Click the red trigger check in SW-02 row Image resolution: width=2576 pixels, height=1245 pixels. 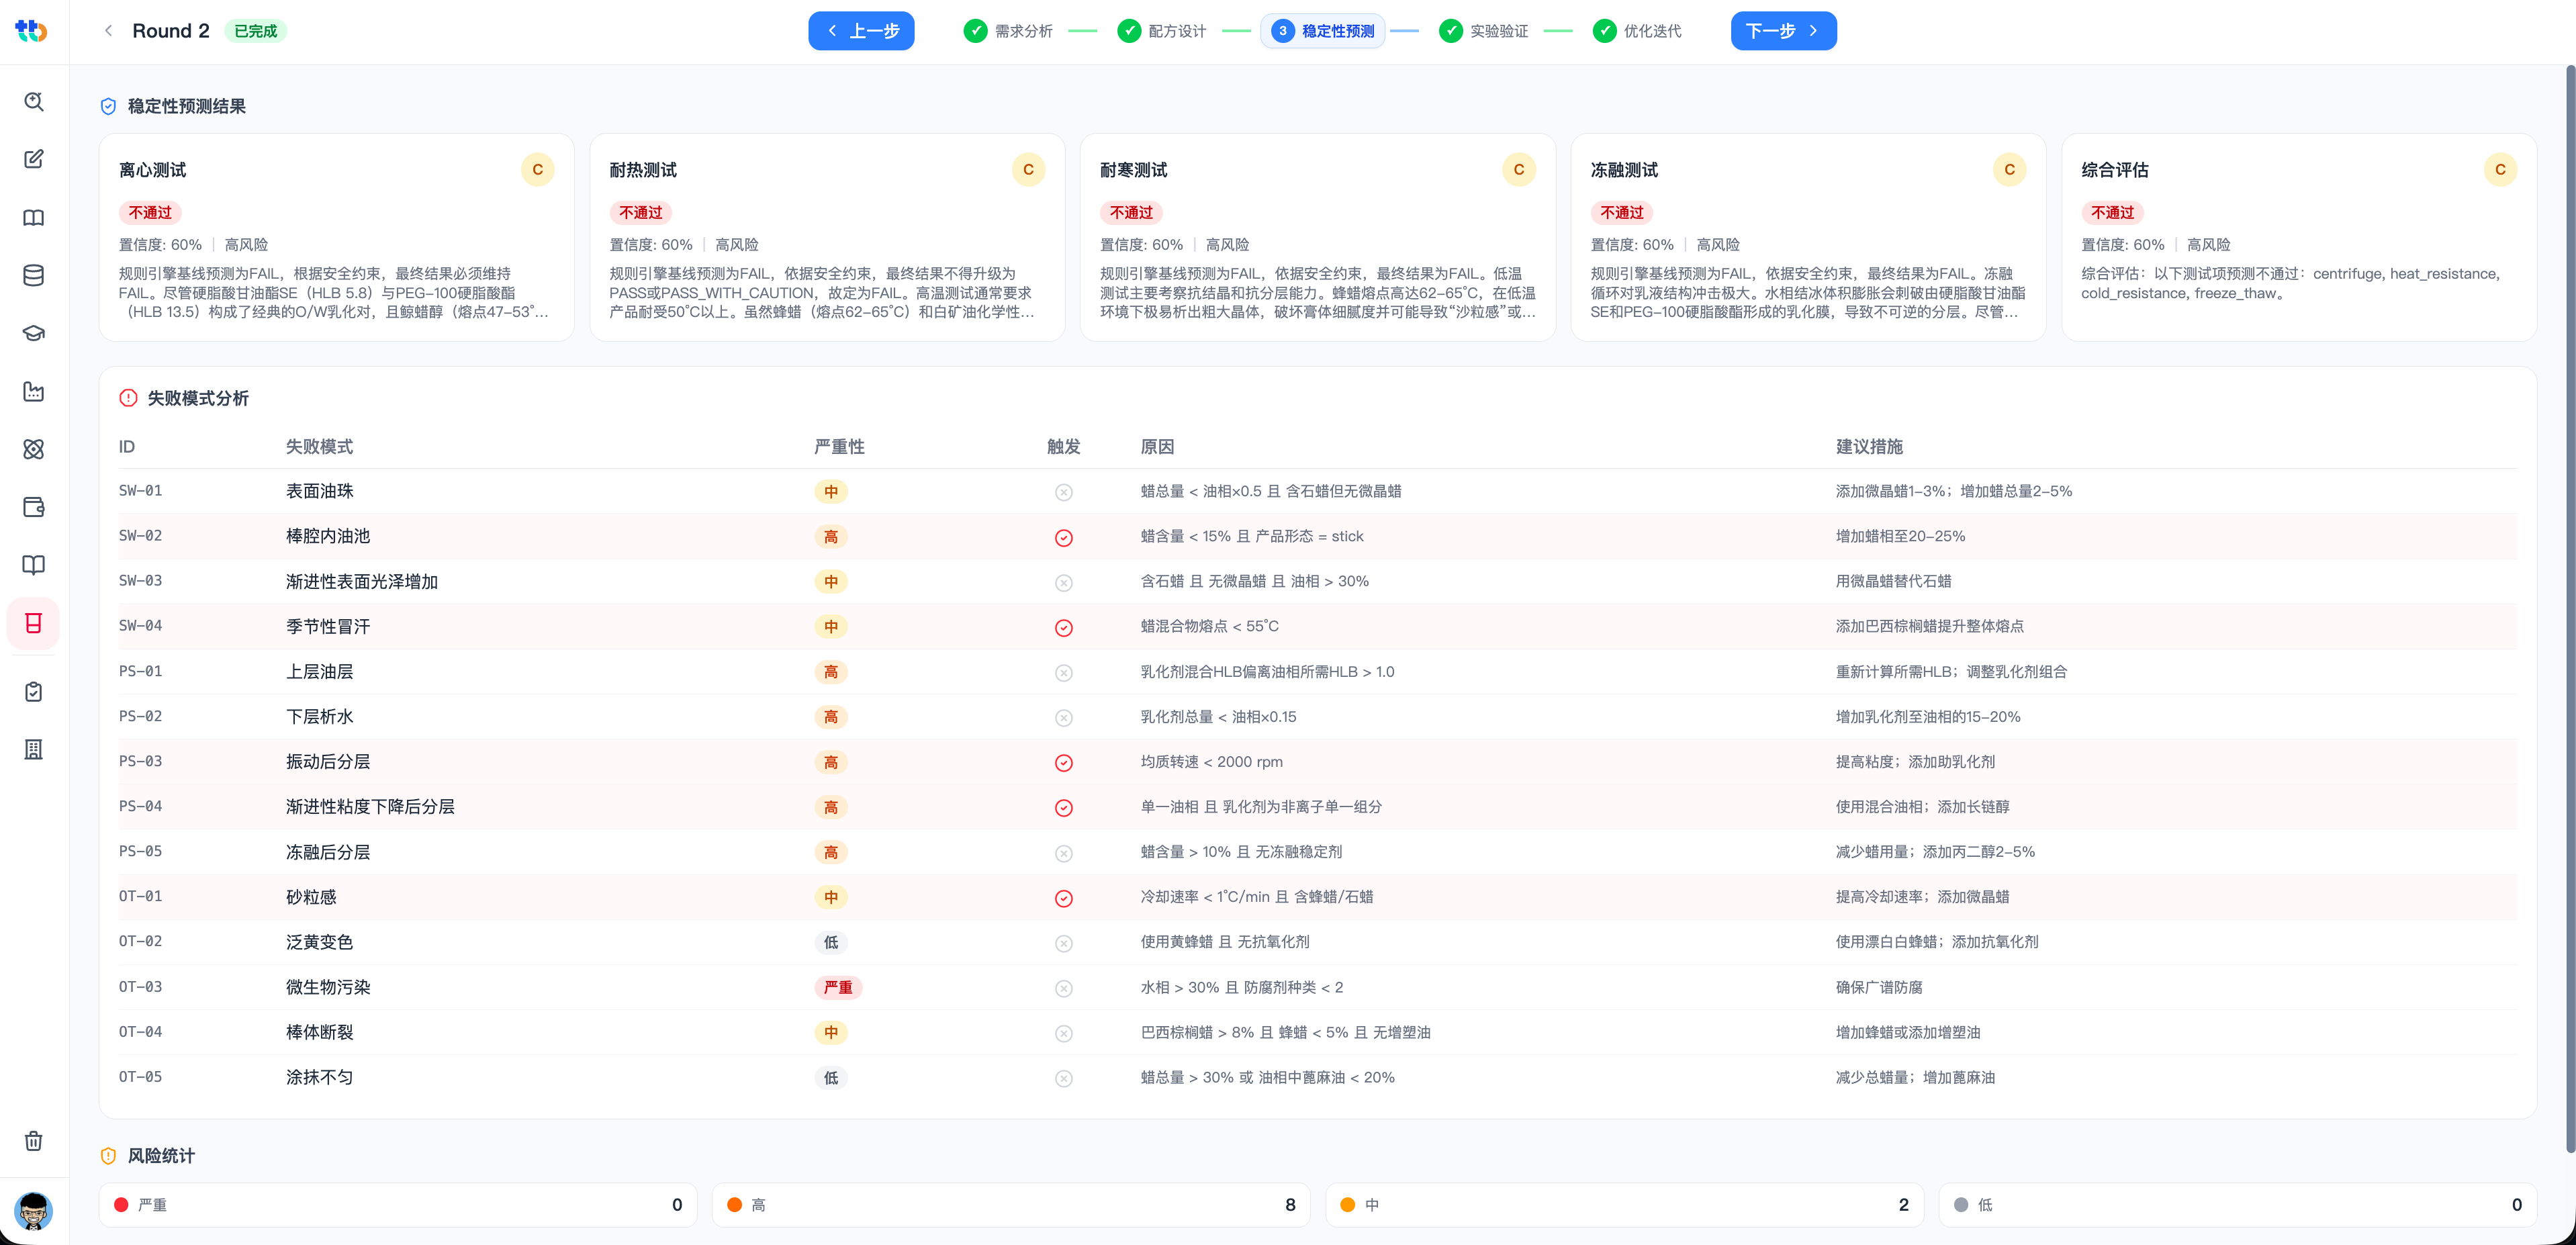click(x=1064, y=538)
